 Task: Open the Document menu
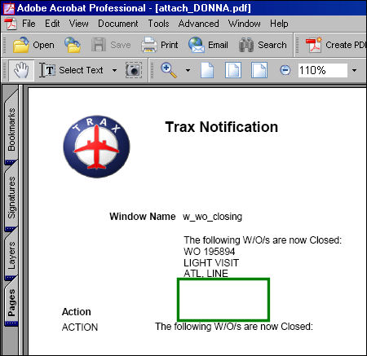point(118,24)
